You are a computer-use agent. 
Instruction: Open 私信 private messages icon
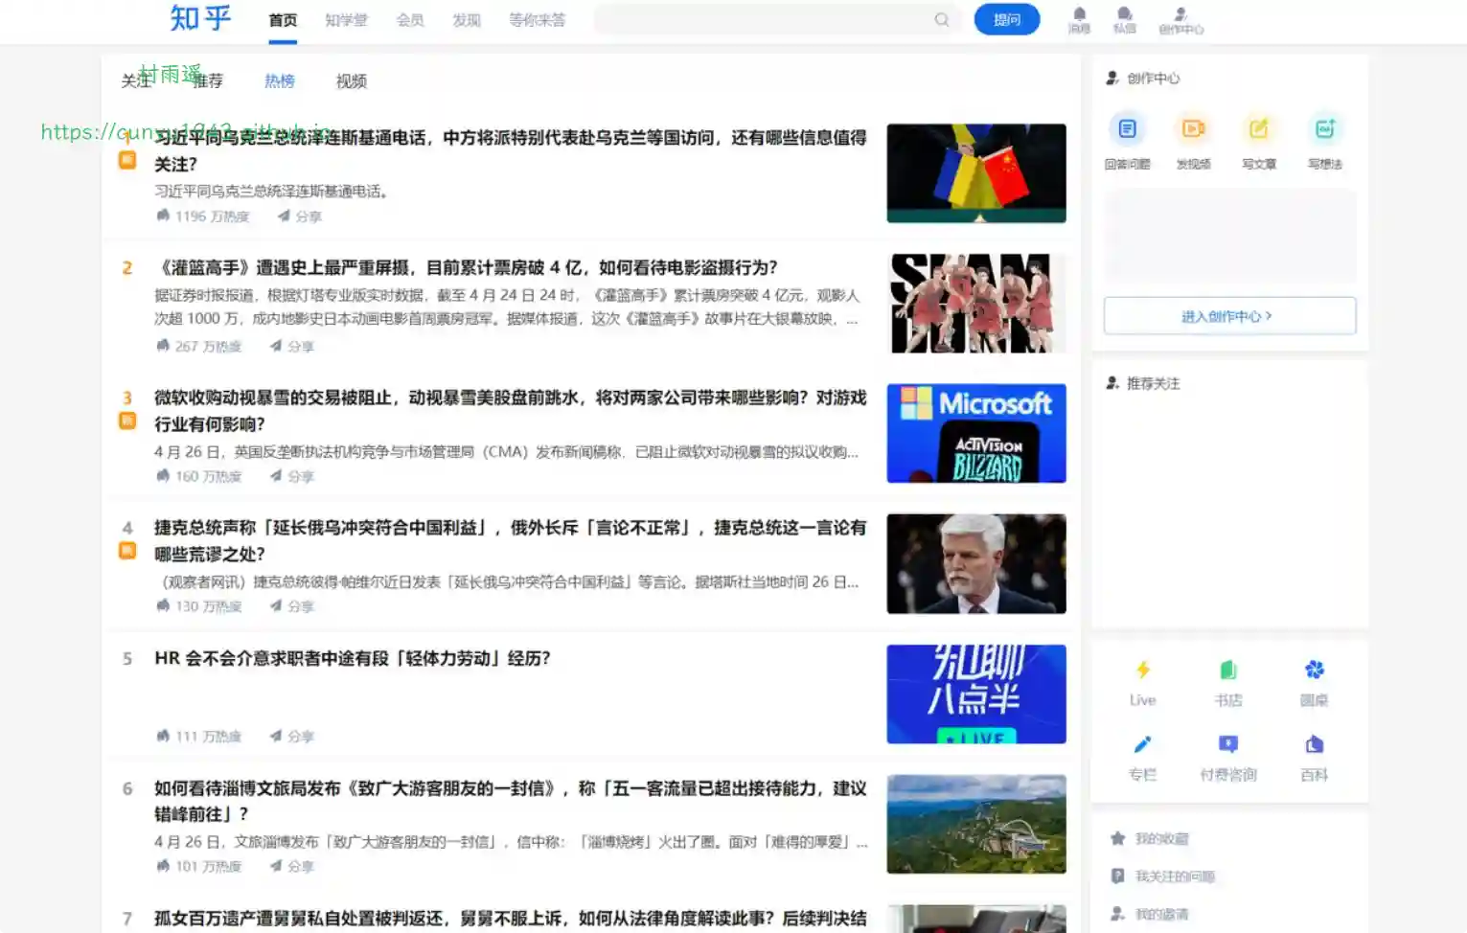[x=1124, y=14]
